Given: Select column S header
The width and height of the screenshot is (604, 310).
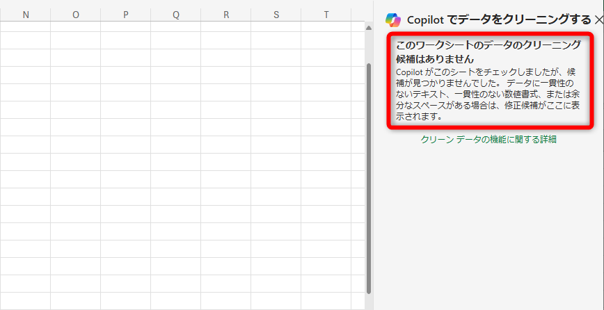Looking at the screenshot, I should [276, 15].
